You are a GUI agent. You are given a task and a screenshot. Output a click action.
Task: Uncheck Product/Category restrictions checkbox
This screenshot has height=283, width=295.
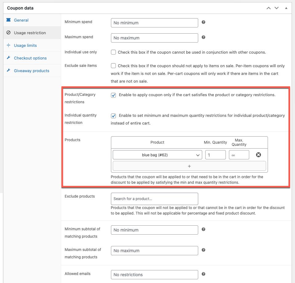113,95
